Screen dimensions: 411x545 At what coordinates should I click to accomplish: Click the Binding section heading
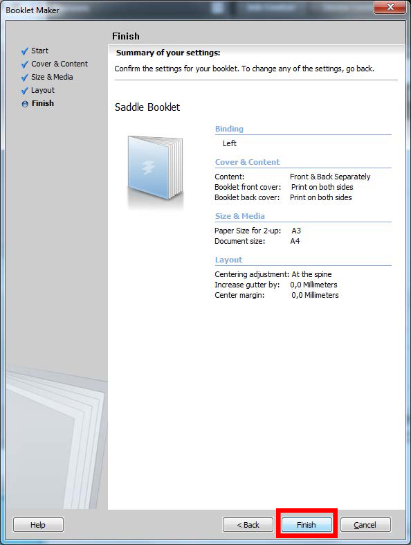tap(229, 129)
